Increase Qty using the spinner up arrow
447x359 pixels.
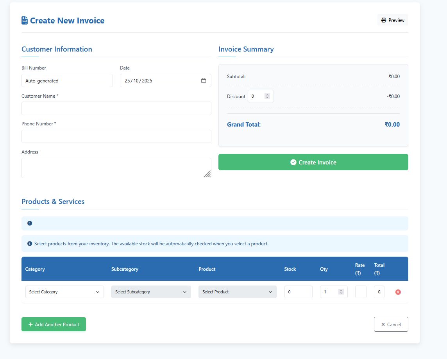tap(341, 290)
